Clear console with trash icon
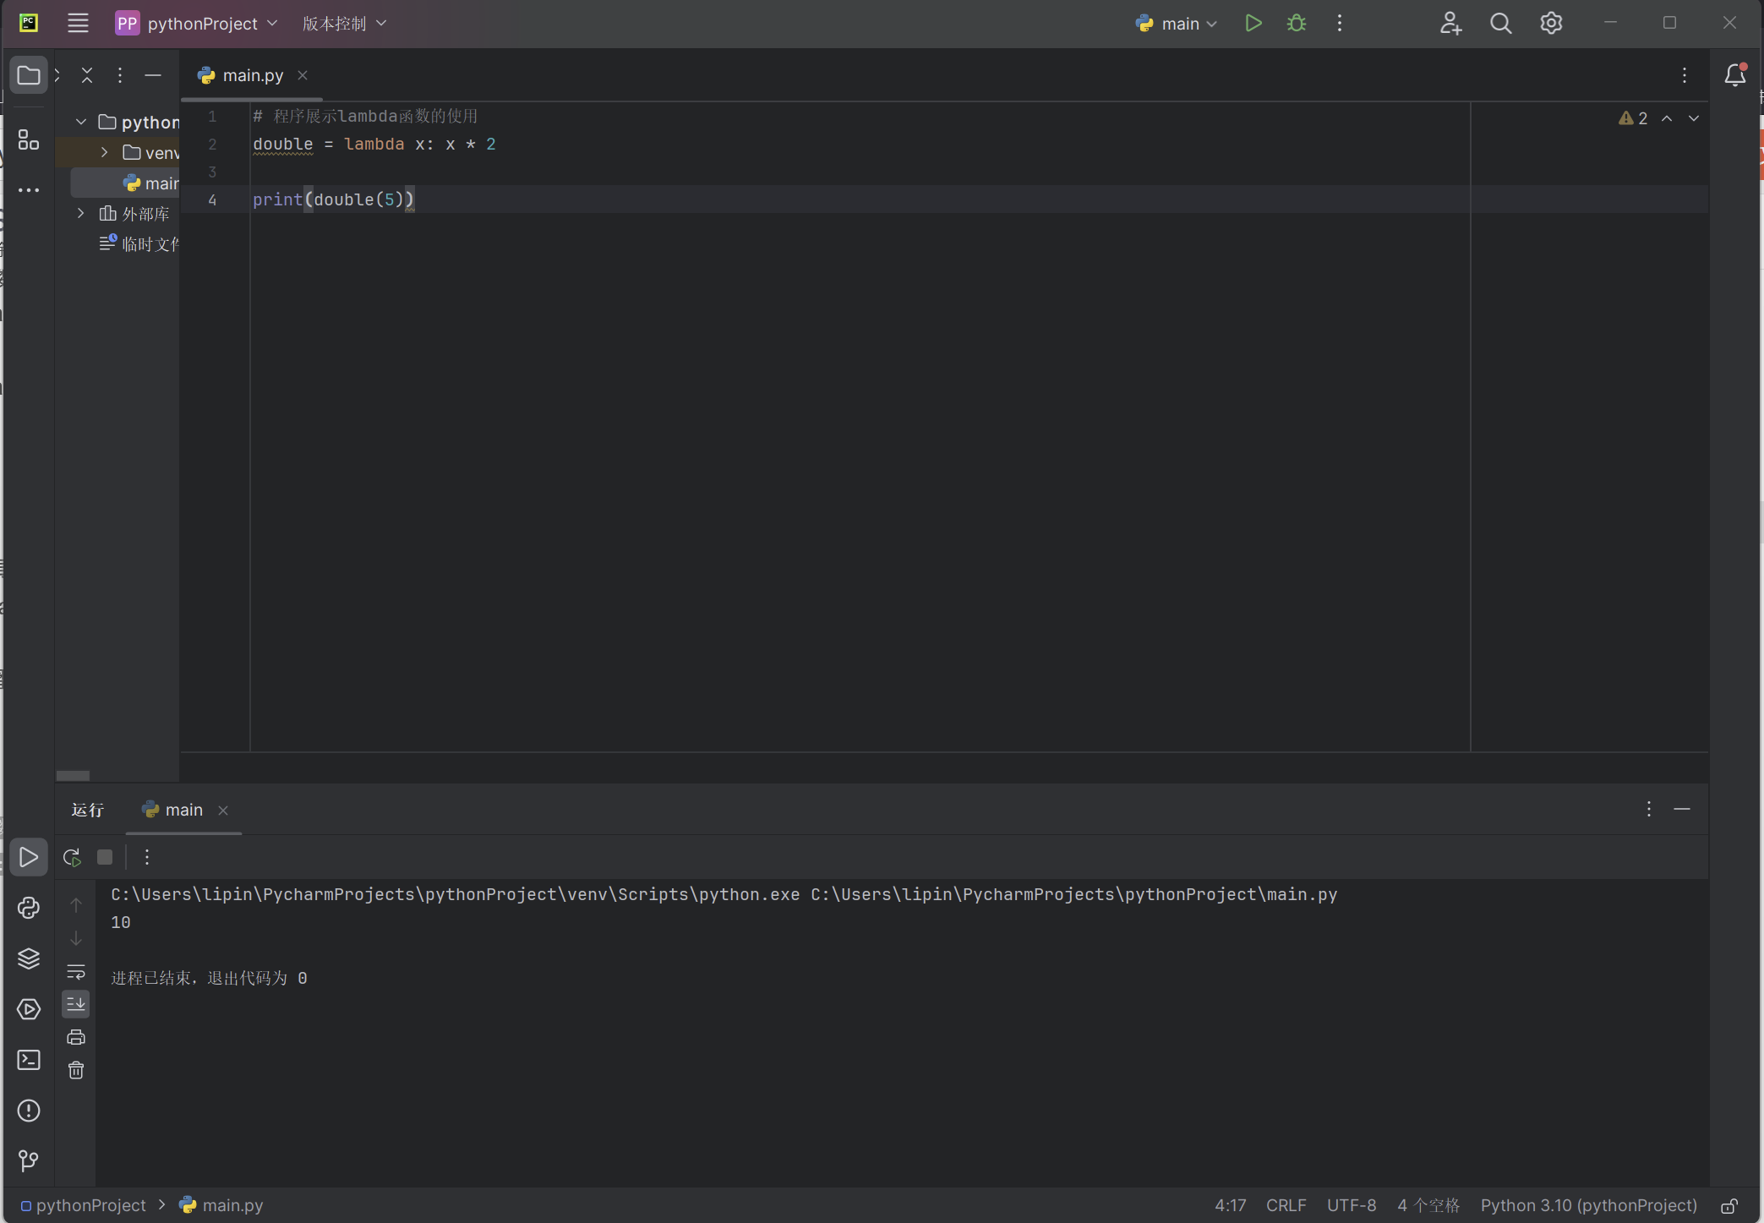Screen dimensions: 1764x1223 (76, 1070)
